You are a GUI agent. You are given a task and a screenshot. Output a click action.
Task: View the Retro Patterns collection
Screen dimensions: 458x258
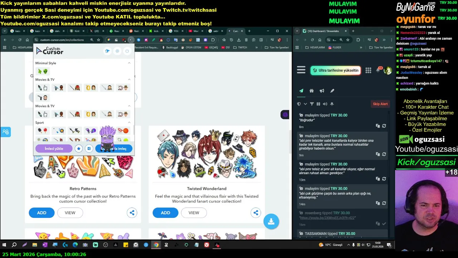coord(70,213)
